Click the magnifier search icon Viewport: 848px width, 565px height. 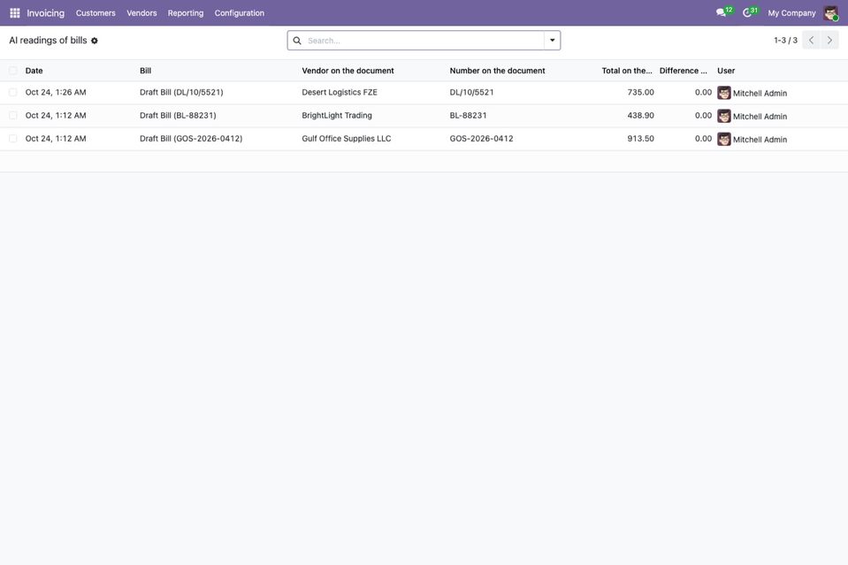point(297,41)
